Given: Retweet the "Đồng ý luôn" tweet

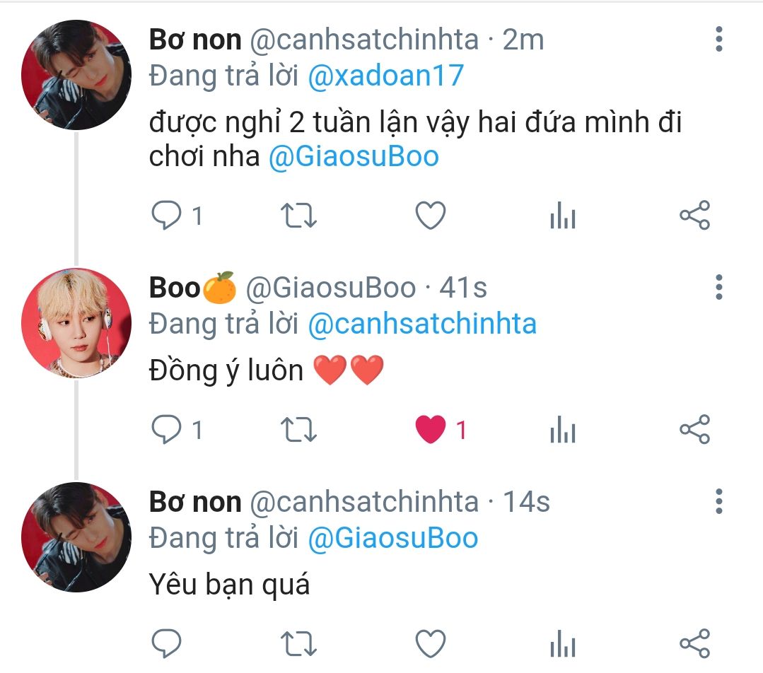Looking at the screenshot, I should 298,429.
